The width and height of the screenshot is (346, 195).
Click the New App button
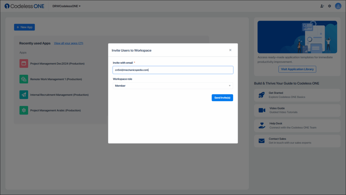(24, 27)
